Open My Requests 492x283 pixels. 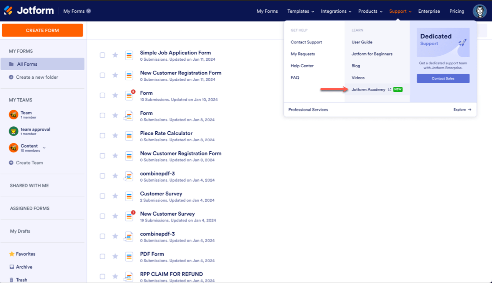pyautogui.click(x=303, y=54)
